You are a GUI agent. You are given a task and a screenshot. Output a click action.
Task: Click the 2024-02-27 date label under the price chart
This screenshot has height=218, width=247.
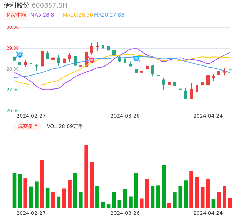coord(31,116)
